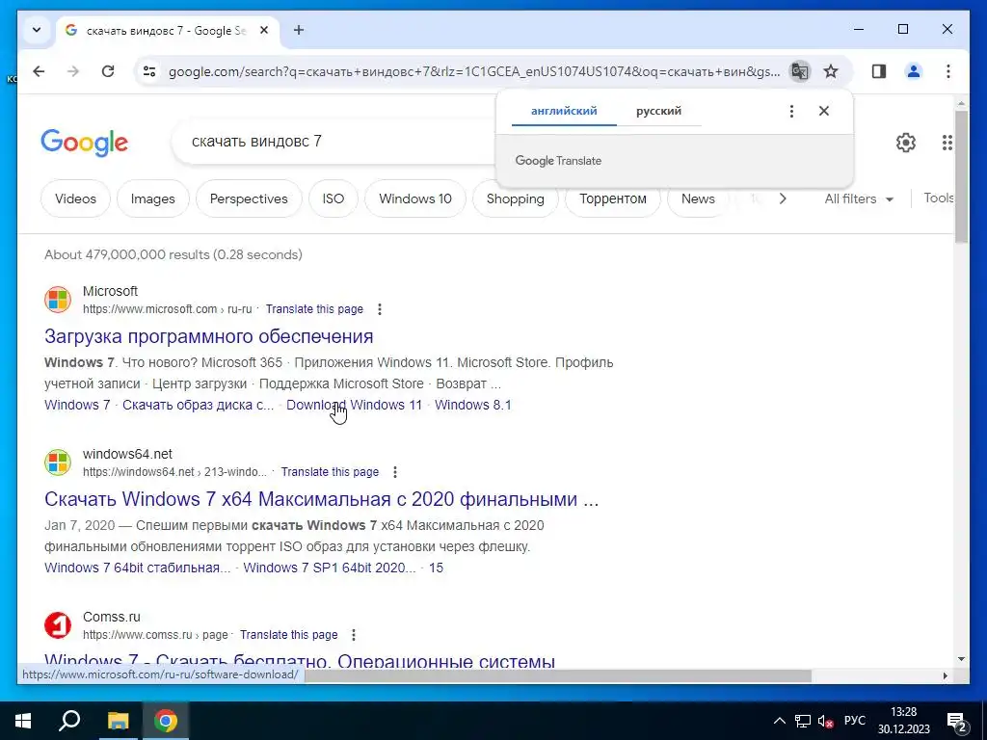Filter results by Images
Image resolution: width=987 pixels, height=740 pixels.
[153, 198]
